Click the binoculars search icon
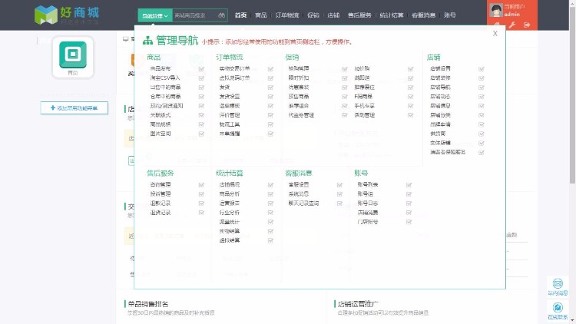The height and width of the screenshot is (324, 576). click(x=222, y=15)
